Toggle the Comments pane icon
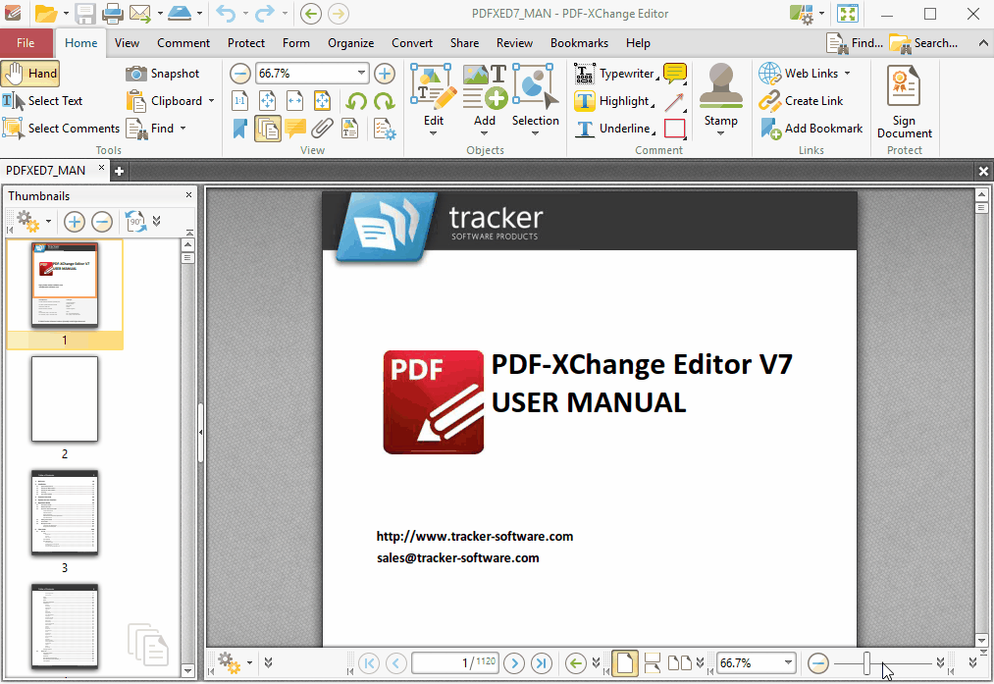The height and width of the screenshot is (684, 994). 294,129
